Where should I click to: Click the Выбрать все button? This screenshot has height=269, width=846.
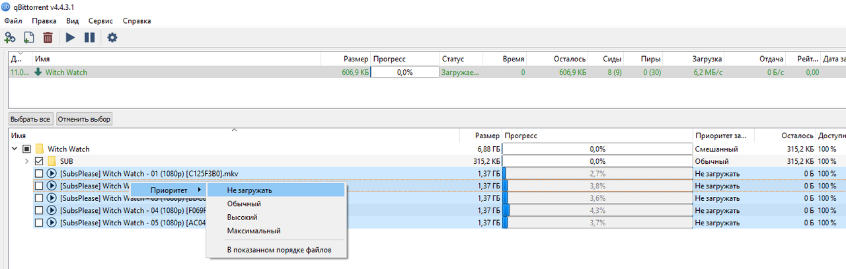(x=30, y=119)
